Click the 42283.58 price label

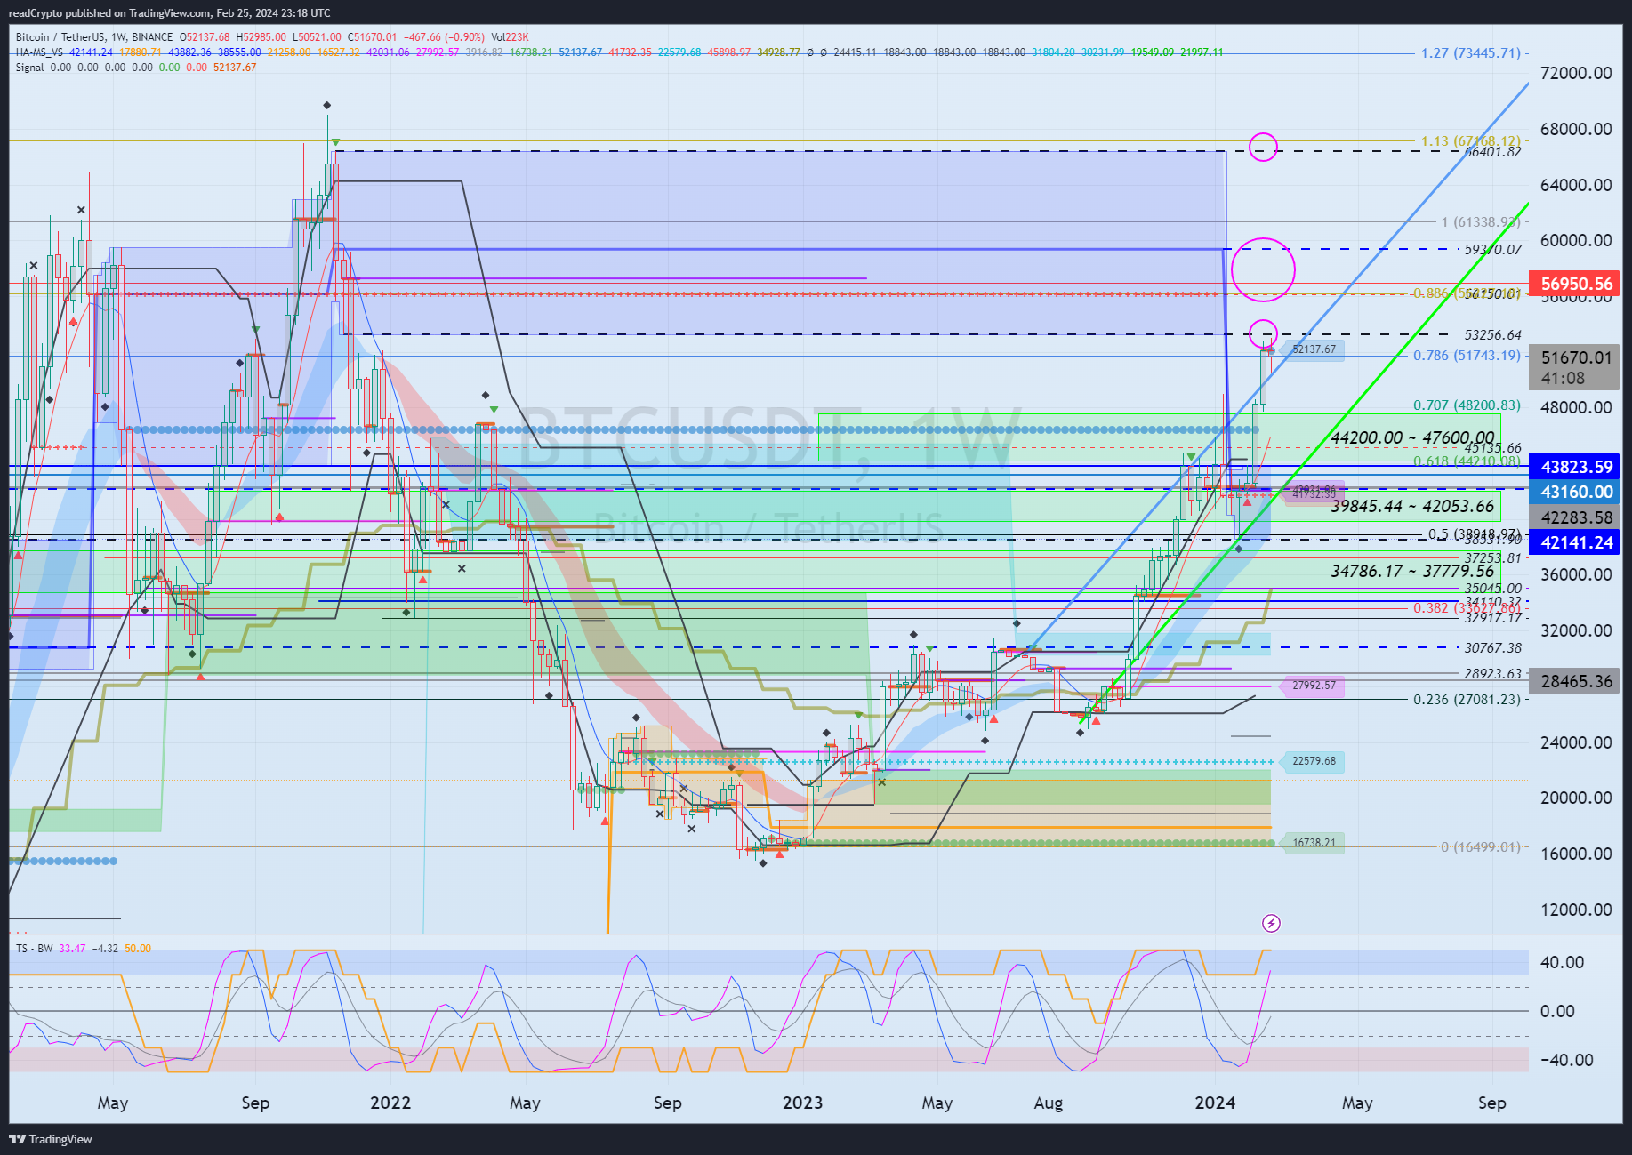click(1575, 517)
